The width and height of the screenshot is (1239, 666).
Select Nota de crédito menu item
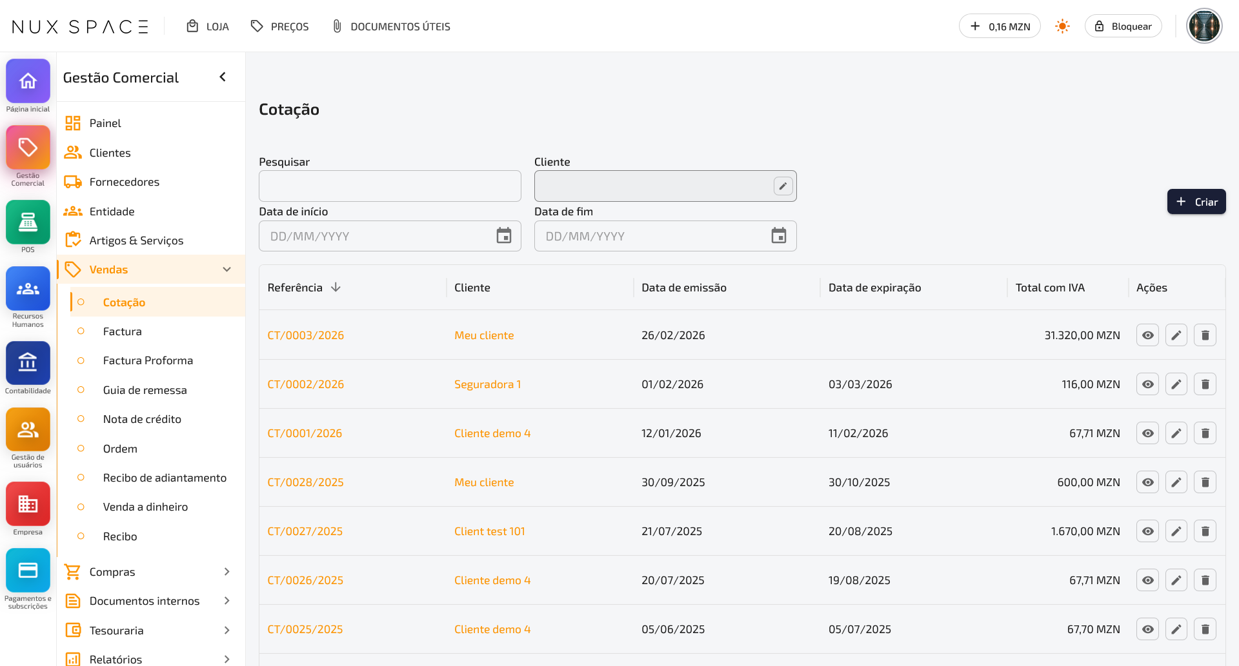pyautogui.click(x=142, y=419)
